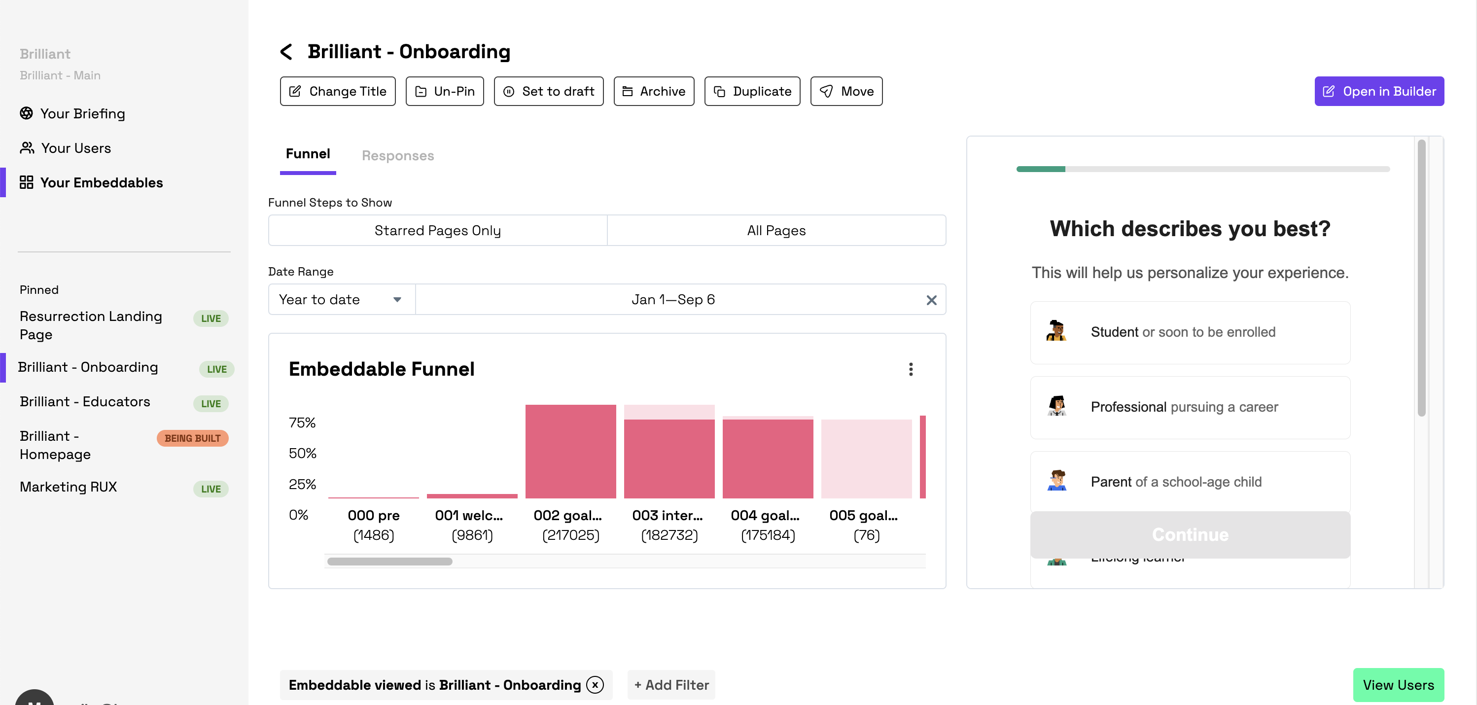Screen dimensions: 1477x705
Task: Click the 002 goal funnel bar
Action: 570,452
